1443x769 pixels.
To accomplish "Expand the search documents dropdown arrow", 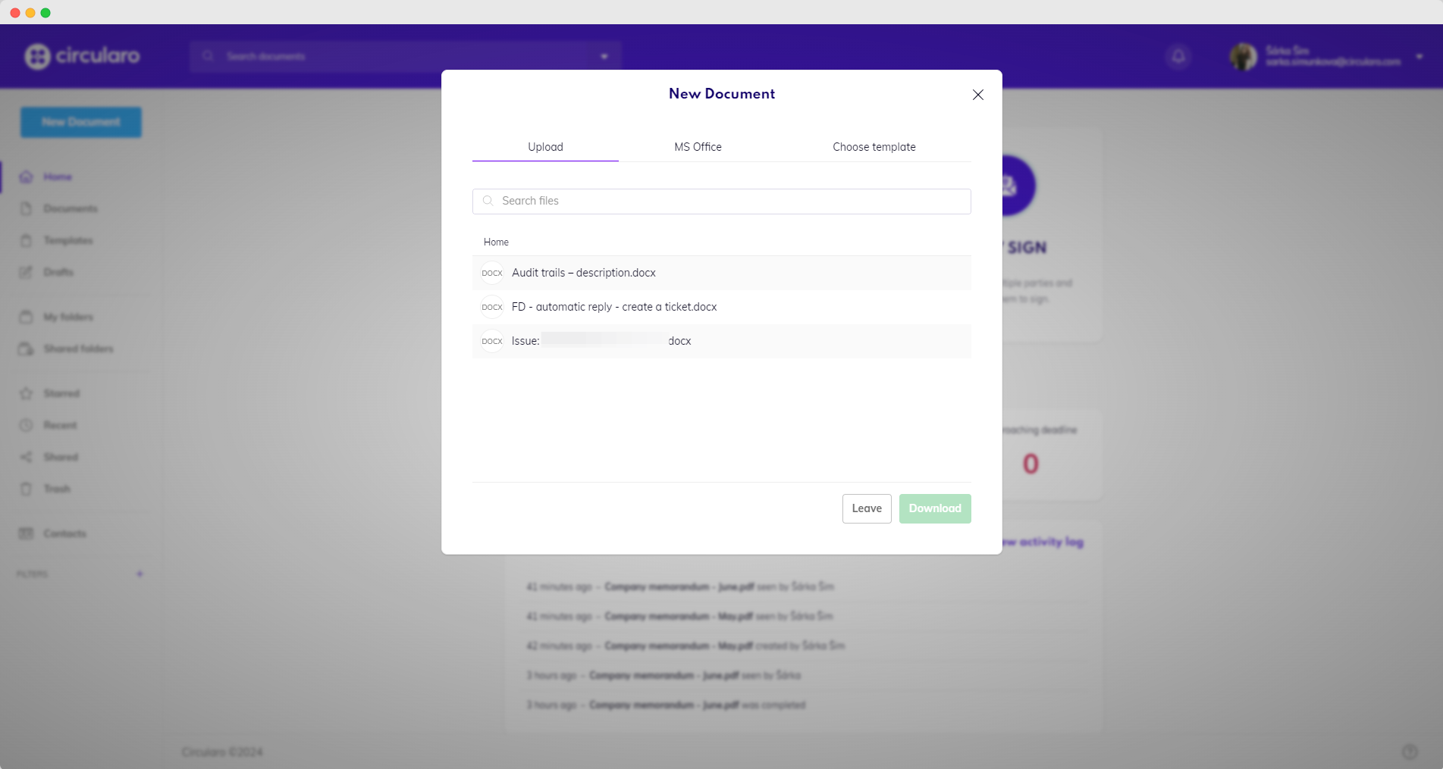I will pyautogui.click(x=604, y=56).
